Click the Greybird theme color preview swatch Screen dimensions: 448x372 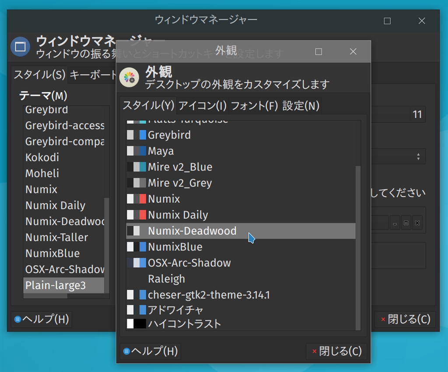coord(136,135)
